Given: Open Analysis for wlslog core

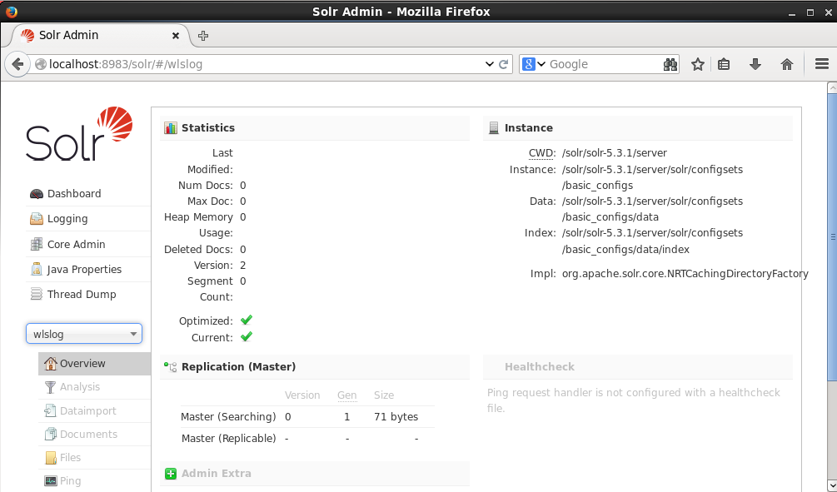Looking at the screenshot, I should (80, 387).
